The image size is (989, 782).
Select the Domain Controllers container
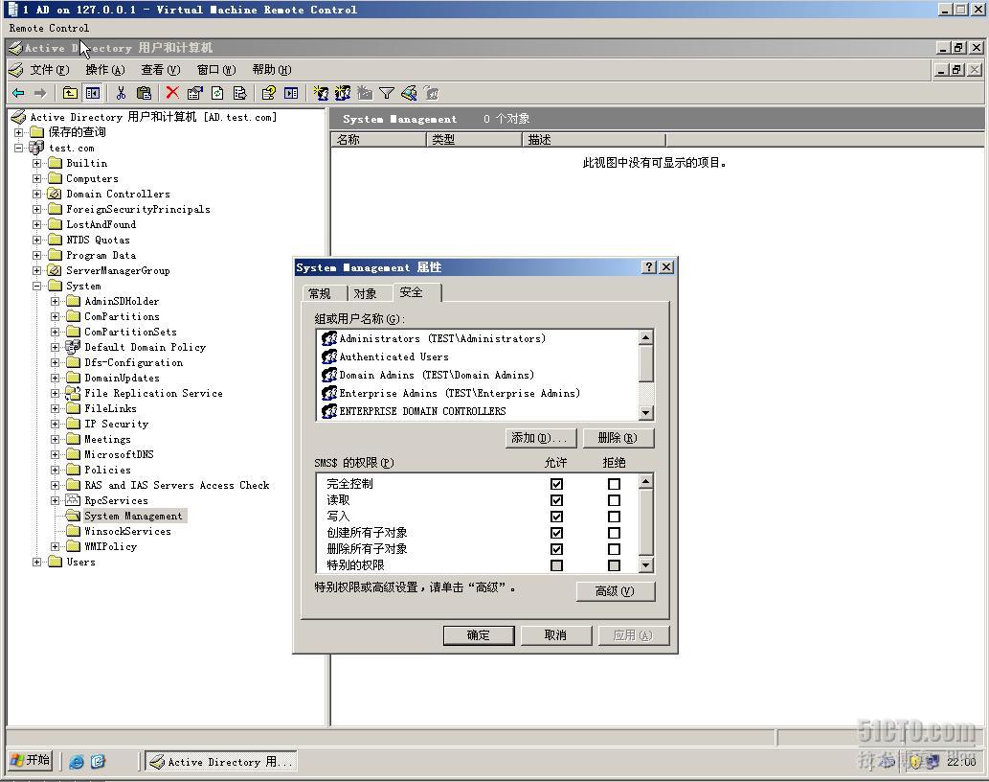(x=118, y=194)
